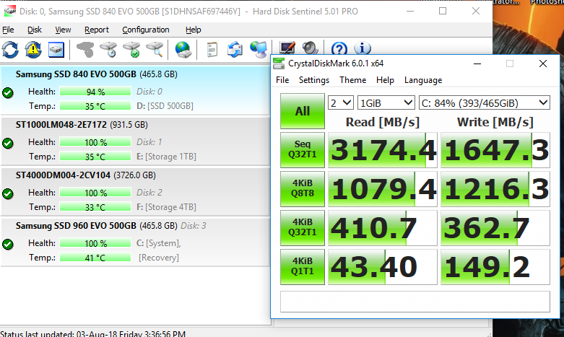
Task: Click Samsung 960 EVO temperature bar 41 °C
Action: tap(95, 257)
